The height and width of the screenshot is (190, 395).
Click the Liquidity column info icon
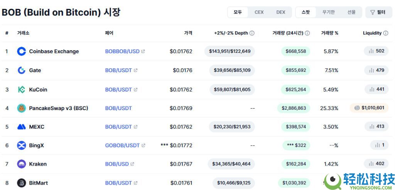386,33
